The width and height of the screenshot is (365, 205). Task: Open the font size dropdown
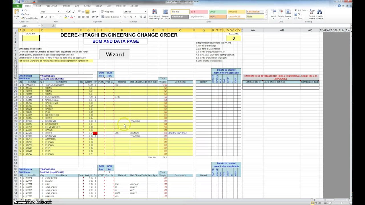(x=66, y=12)
